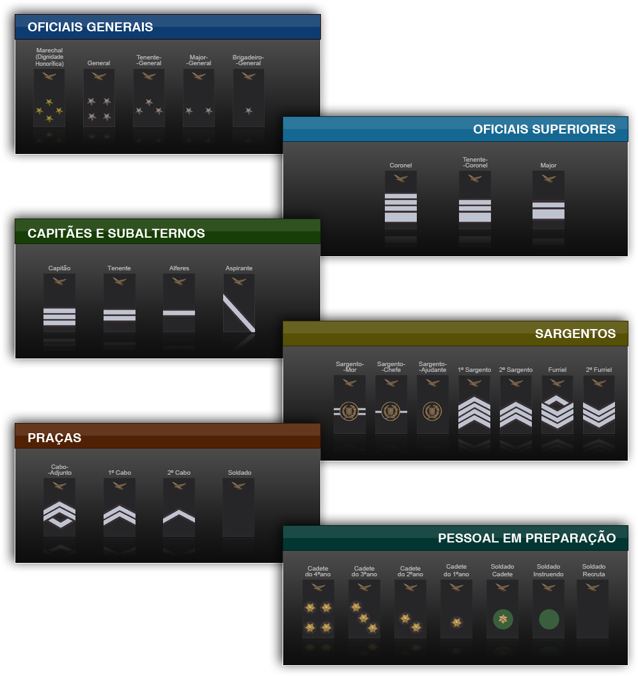Screen dimensions: 638x676
Task: Click the Furriel chevron insignia
Action: (557, 404)
